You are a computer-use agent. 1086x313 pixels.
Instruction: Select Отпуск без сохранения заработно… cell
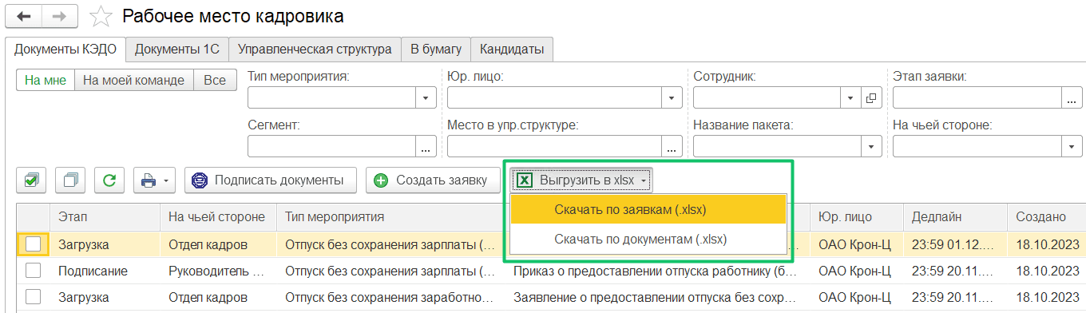coord(391,296)
